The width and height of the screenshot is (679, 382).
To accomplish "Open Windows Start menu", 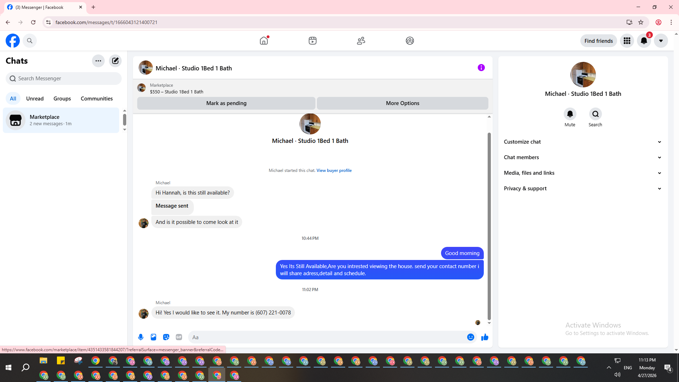I will 8,368.
